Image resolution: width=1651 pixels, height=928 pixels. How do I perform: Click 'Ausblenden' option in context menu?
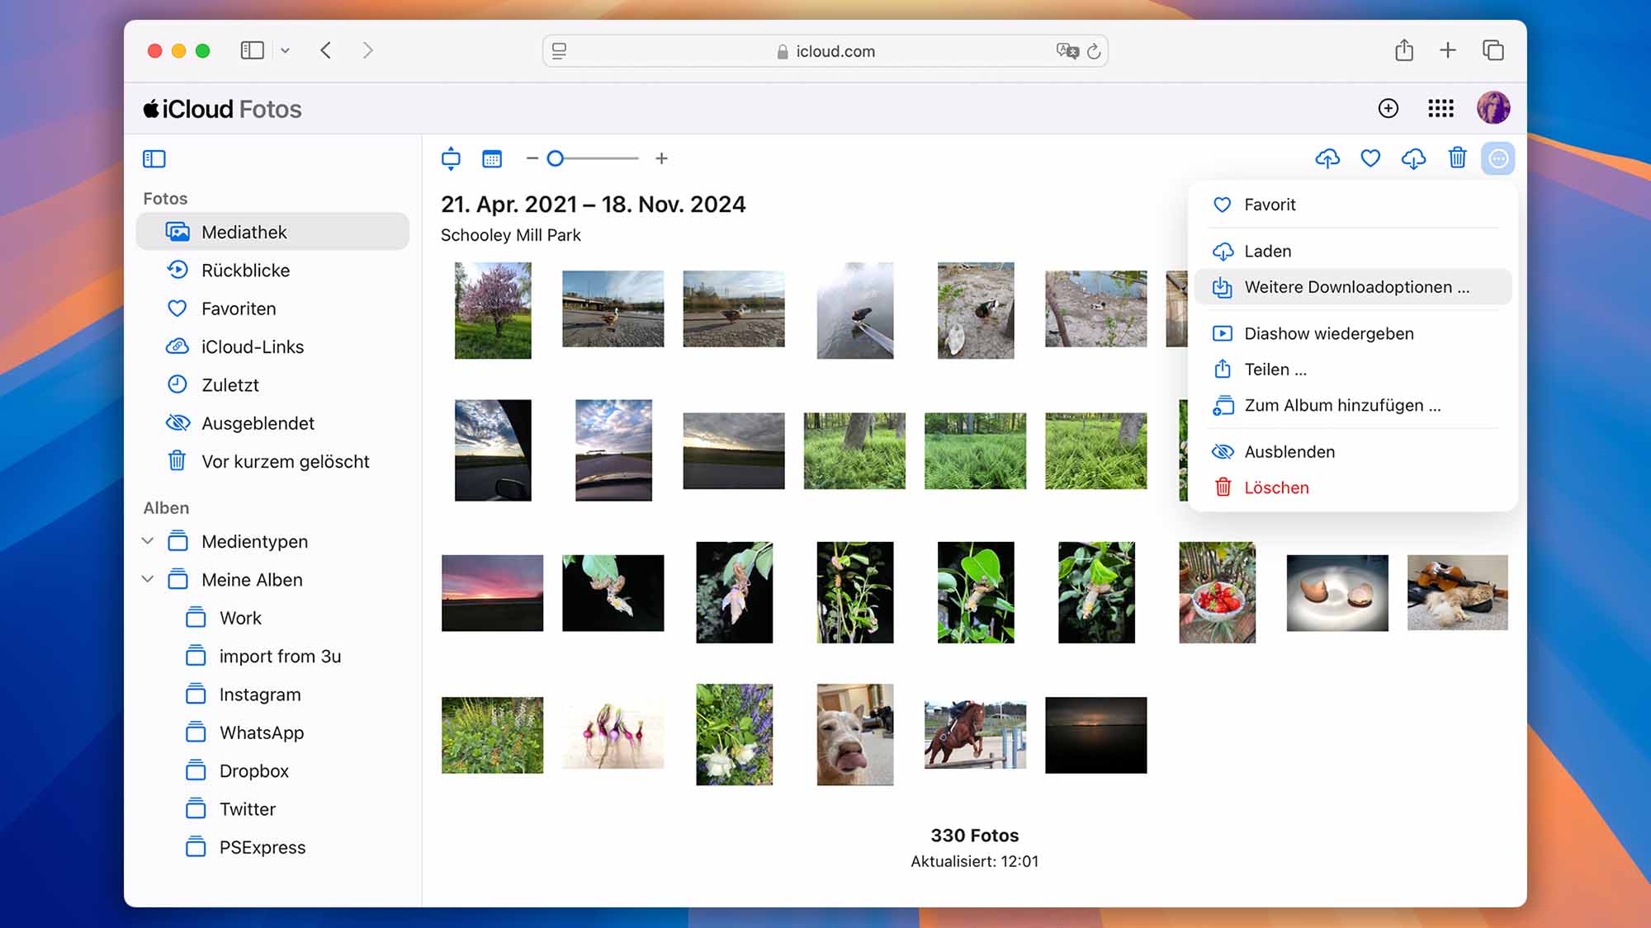[1289, 451]
